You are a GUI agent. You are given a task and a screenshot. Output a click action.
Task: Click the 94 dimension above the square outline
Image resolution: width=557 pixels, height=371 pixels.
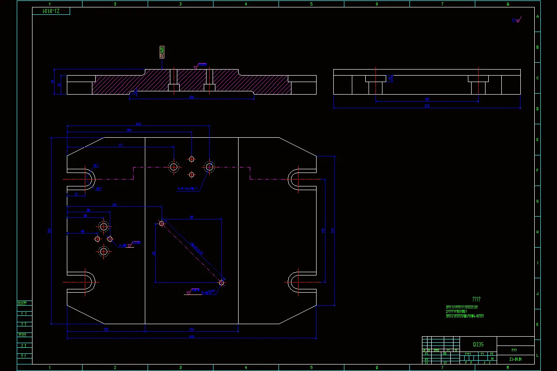click(191, 217)
